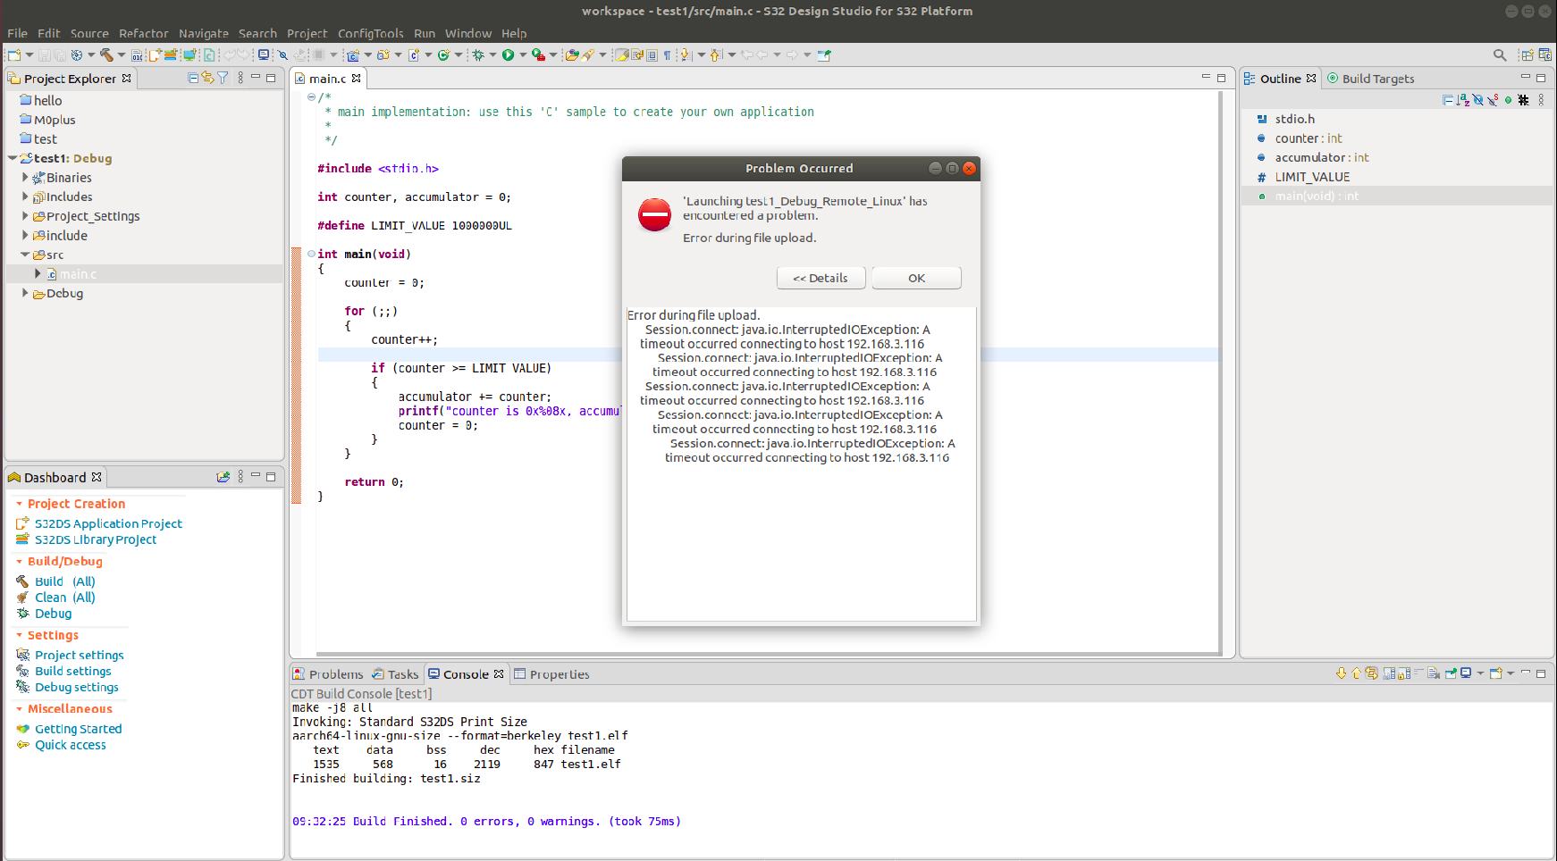Click the Debug bug icon in toolbar

coord(478,54)
